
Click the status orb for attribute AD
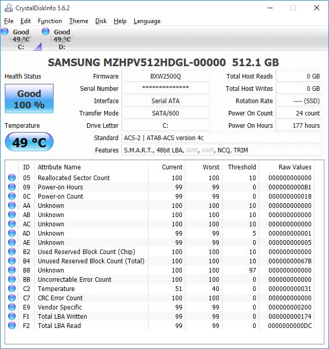pyautogui.click(x=12, y=233)
